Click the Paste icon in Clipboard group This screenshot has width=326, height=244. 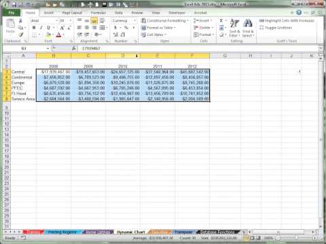pyautogui.click(x=10, y=24)
